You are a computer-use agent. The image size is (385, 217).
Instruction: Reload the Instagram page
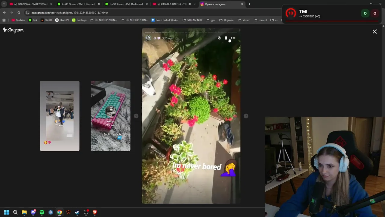[x=19, y=13]
